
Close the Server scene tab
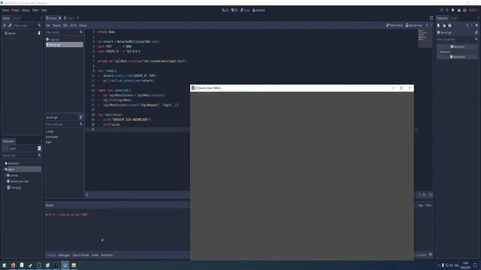[60, 18]
